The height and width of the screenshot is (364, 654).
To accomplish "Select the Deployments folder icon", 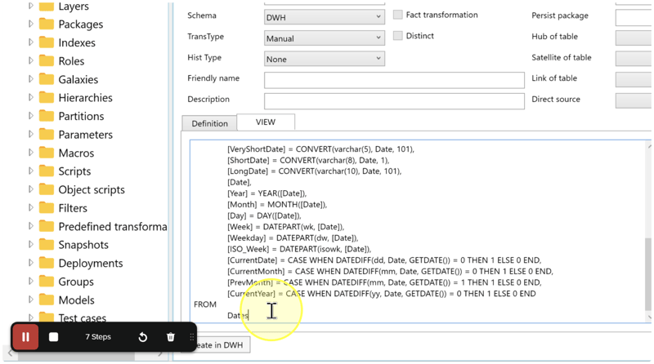I will 47,263.
